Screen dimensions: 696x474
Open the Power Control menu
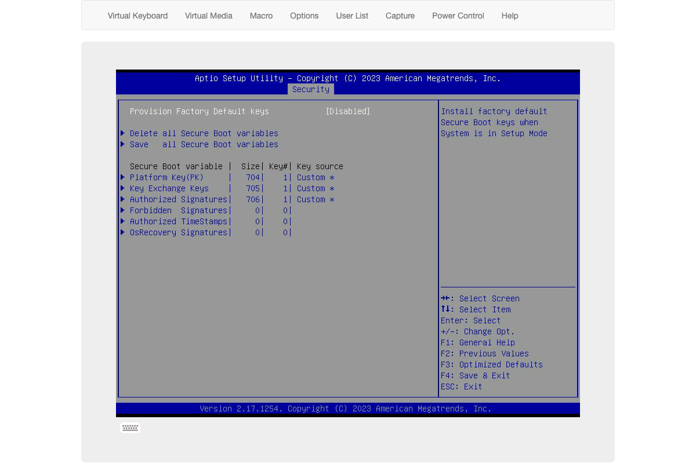pos(458,16)
